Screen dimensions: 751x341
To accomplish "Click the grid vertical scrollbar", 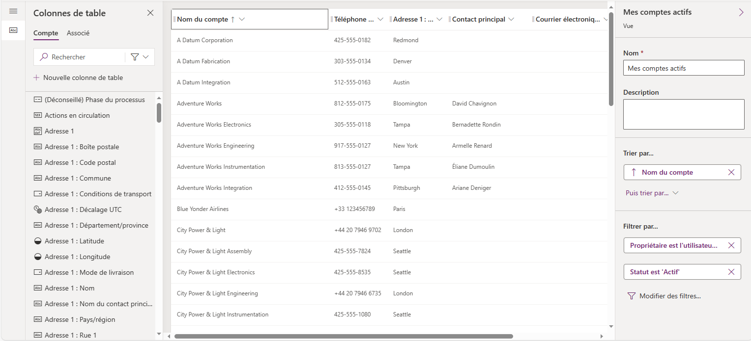I will pos(611,59).
